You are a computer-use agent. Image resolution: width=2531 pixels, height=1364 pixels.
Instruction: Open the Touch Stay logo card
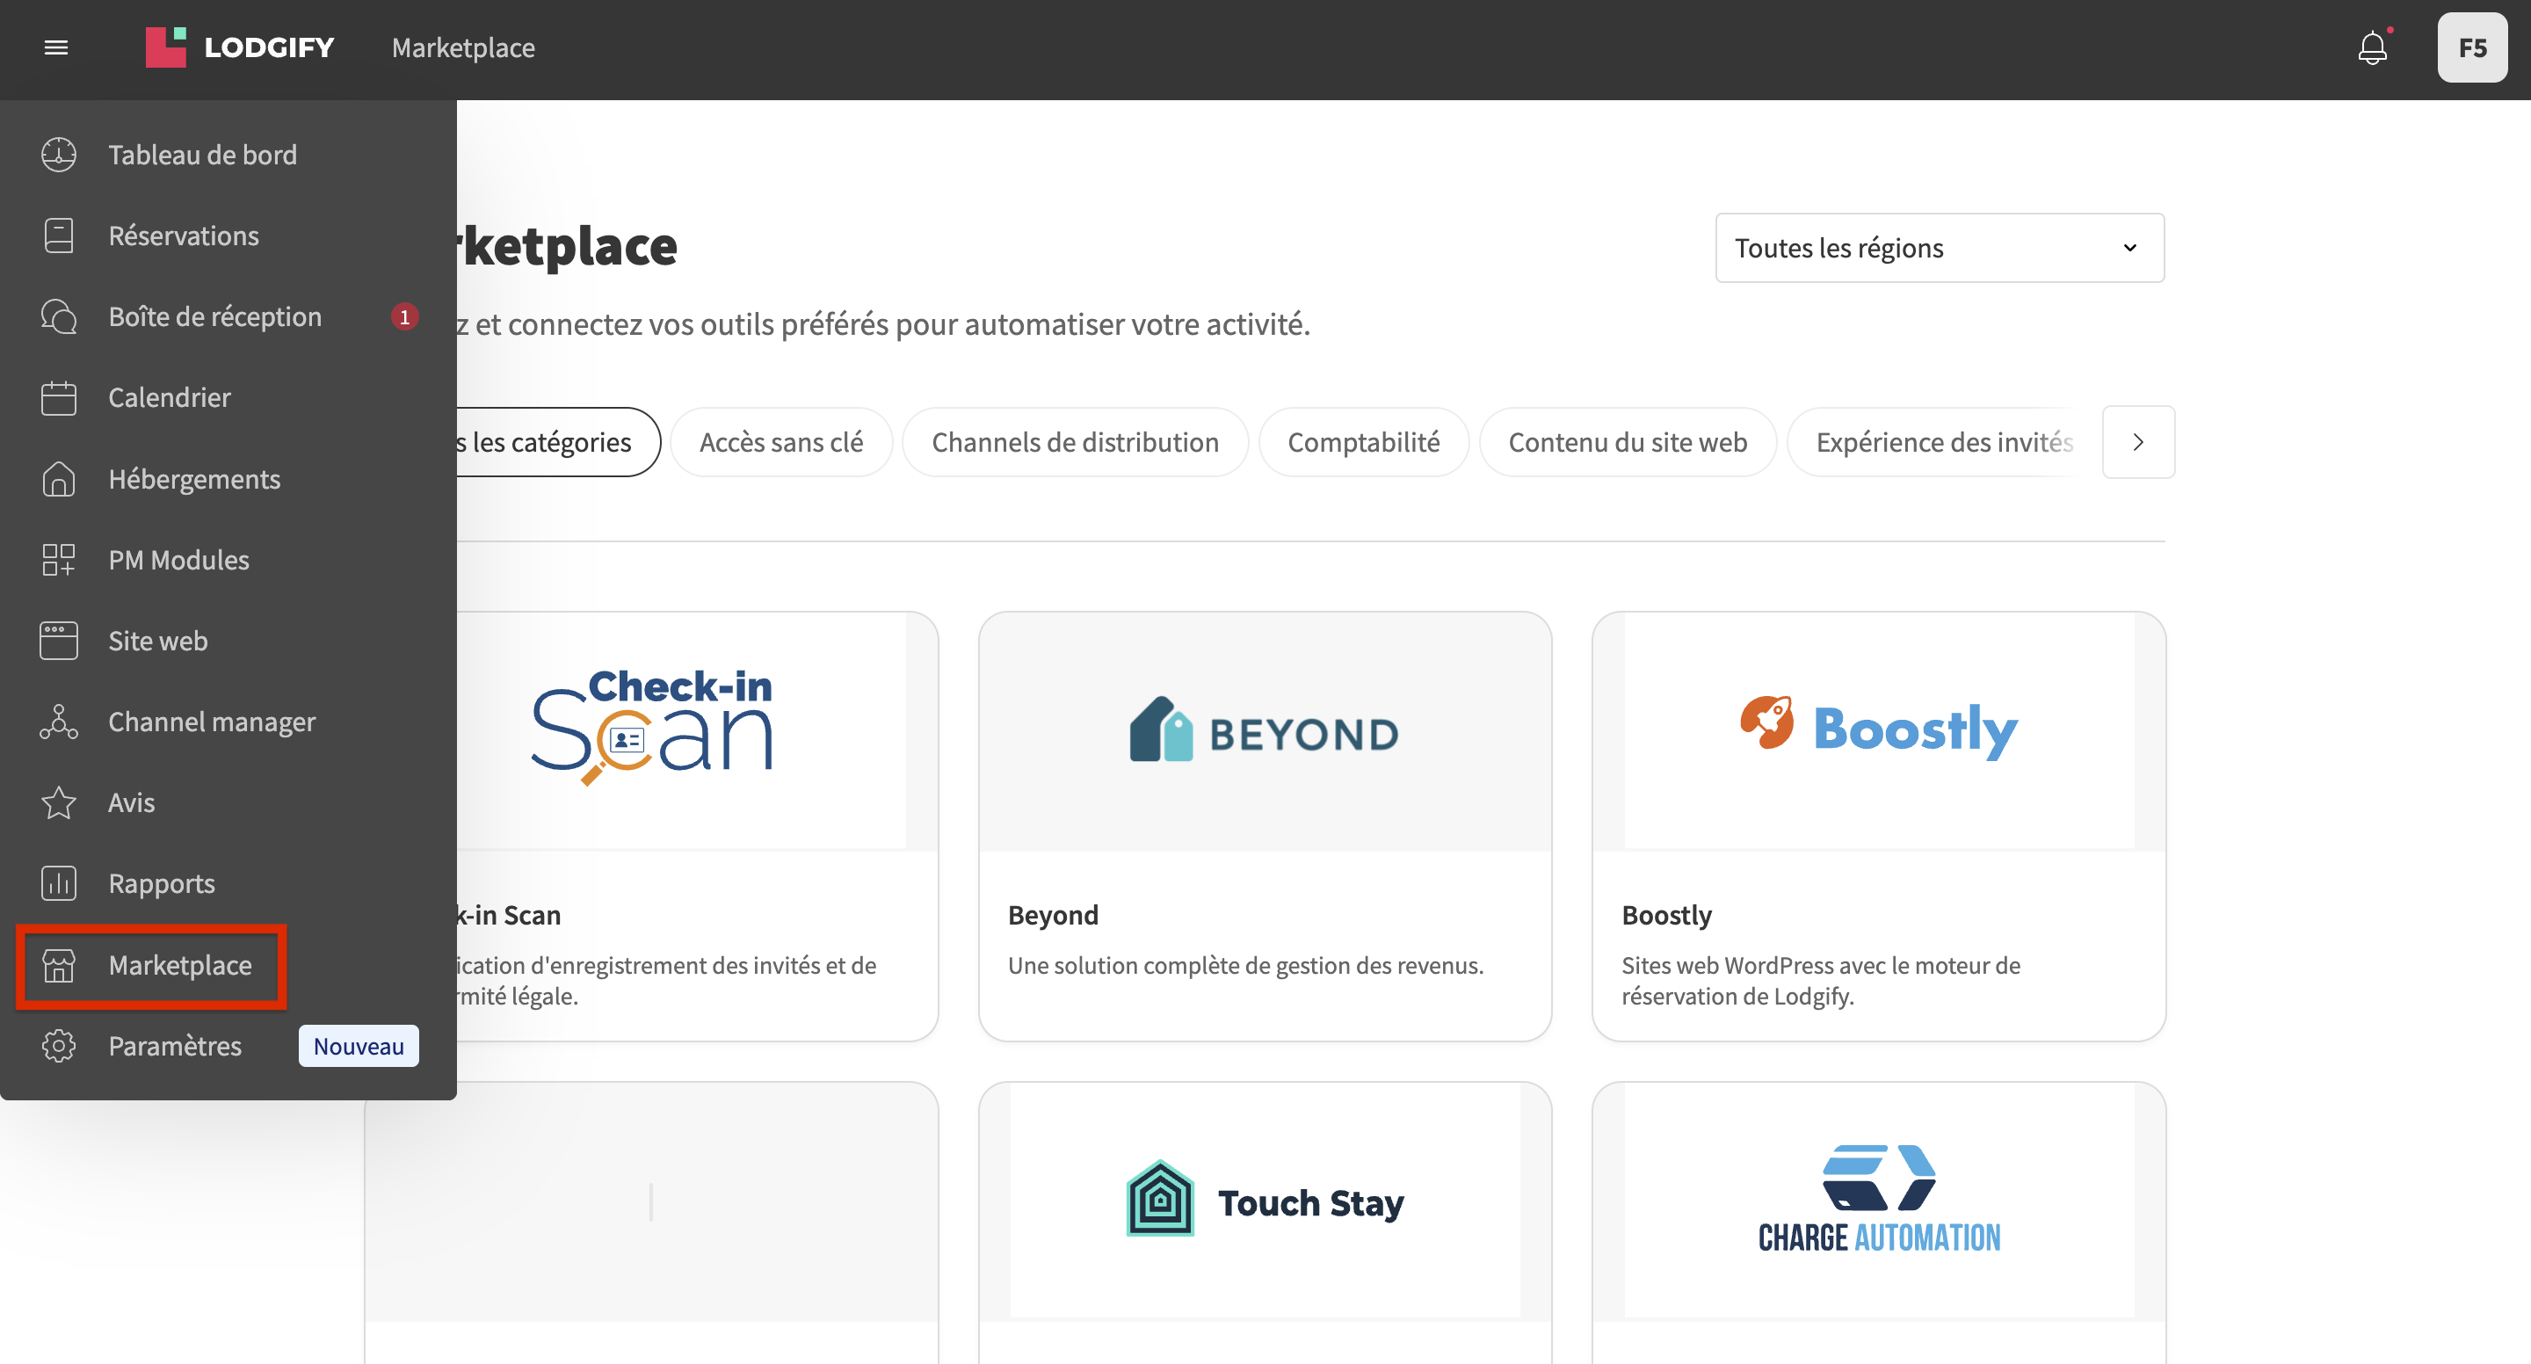(1265, 1201)
